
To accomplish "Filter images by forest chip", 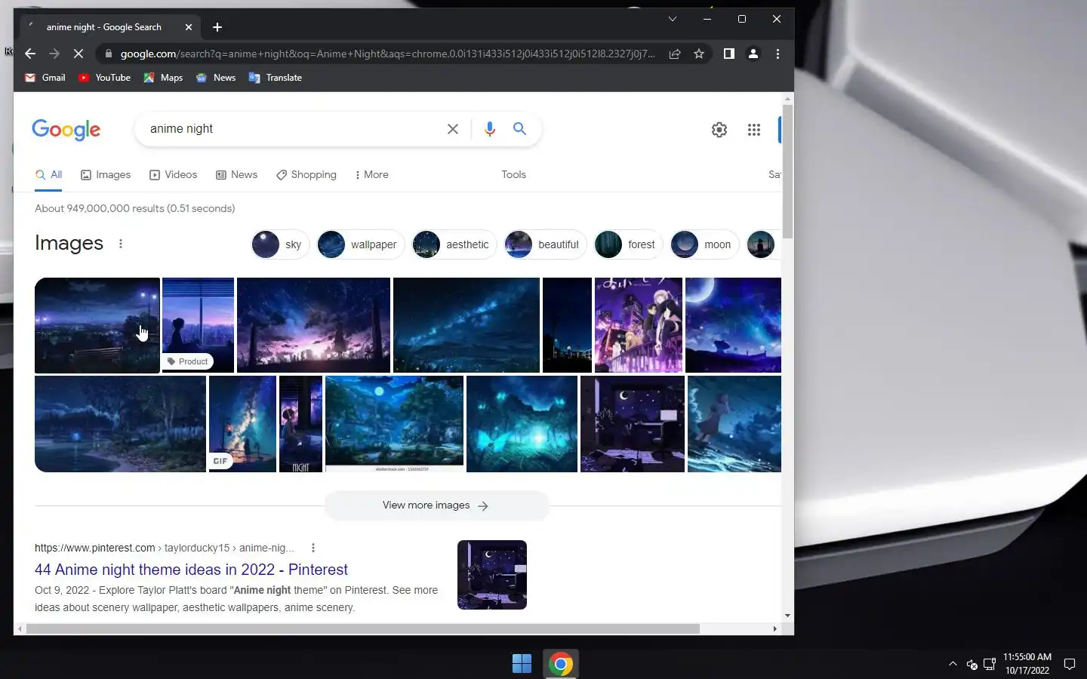I will pyautogui.click(x=628, y=244).
